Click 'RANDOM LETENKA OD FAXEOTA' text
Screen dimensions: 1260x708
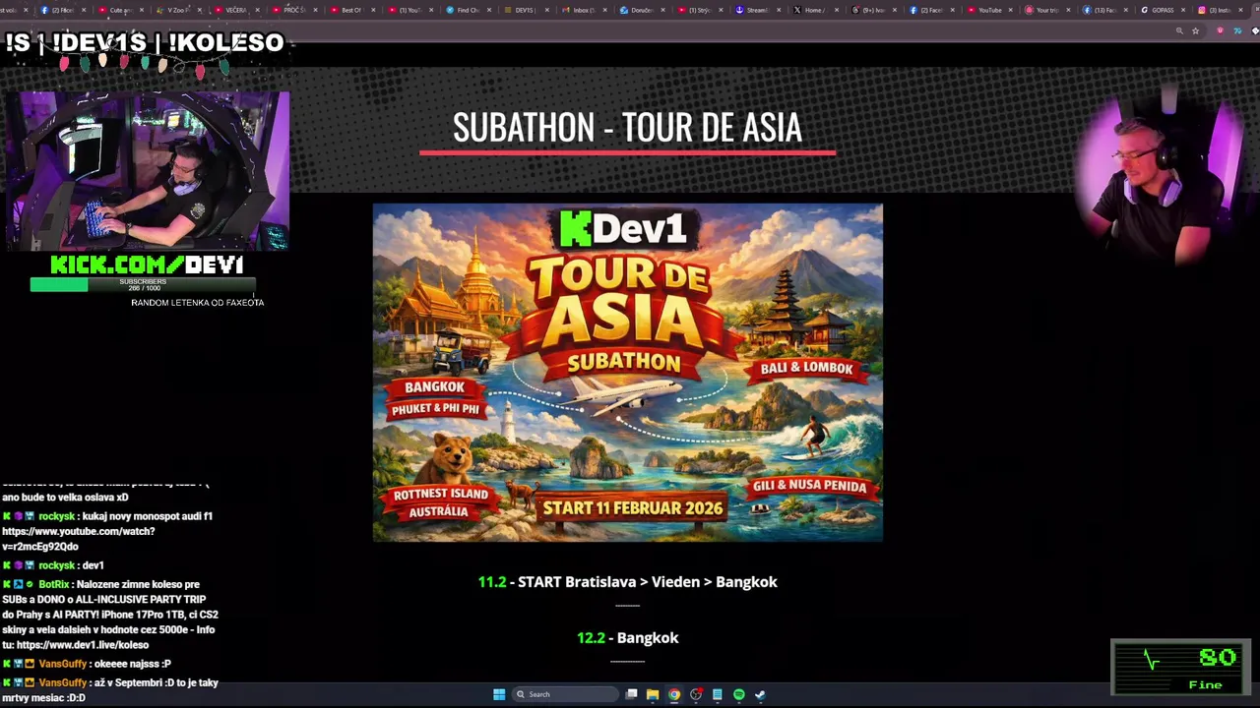click(197, 303)
